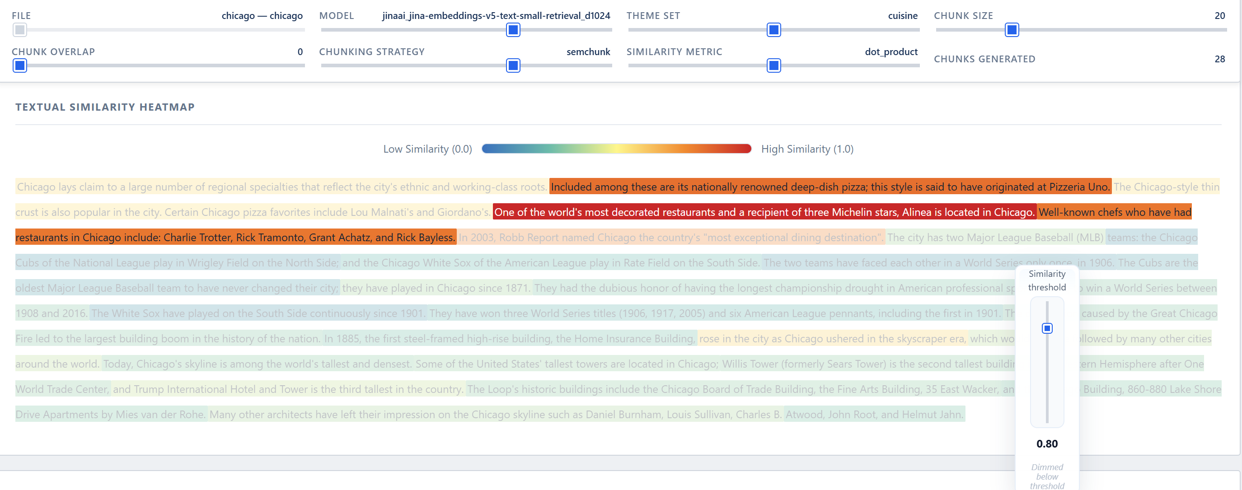Click the 'chicago — chicago' file value
This screenshot has width=1242, height=490.
tap(262, 15)
